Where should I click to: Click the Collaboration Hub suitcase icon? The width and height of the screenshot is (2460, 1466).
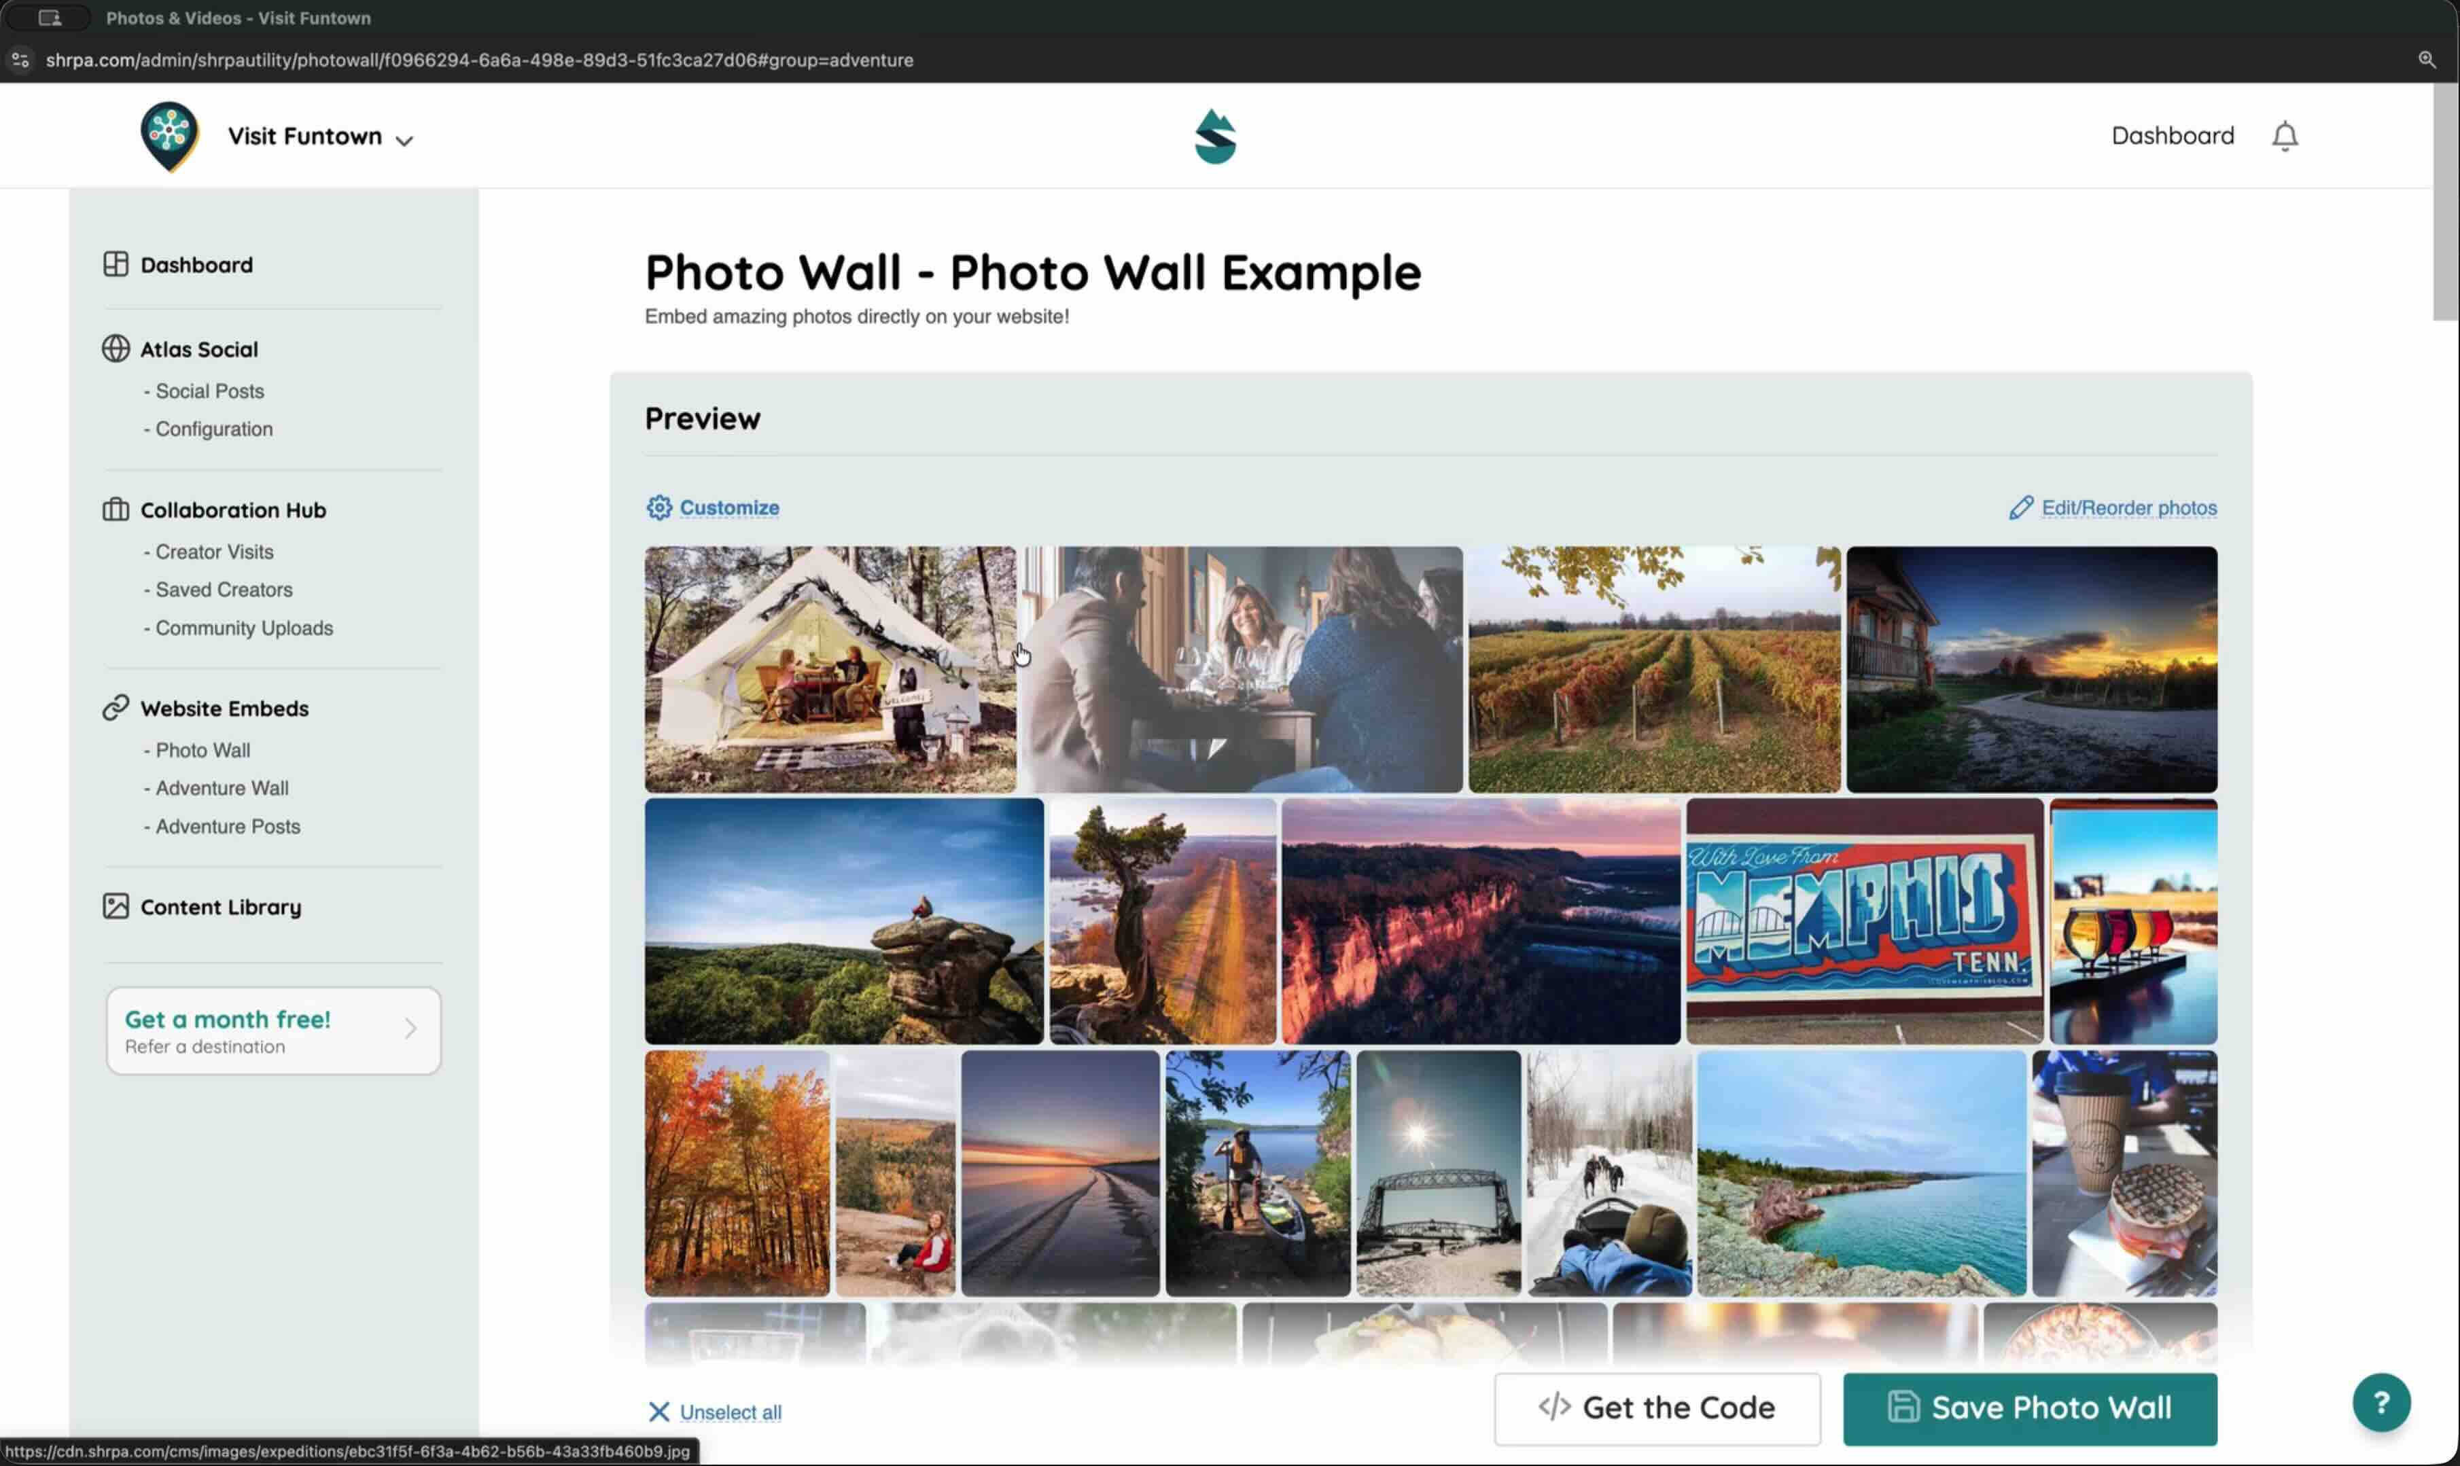[x=116, y=509]
